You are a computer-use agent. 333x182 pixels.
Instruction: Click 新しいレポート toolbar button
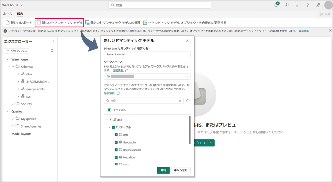point(19,23)
